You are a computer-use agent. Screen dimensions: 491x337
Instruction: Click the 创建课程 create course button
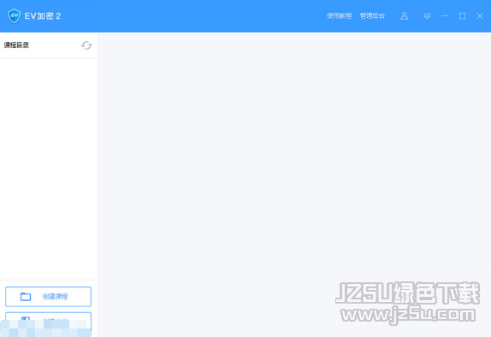[48, 296]
